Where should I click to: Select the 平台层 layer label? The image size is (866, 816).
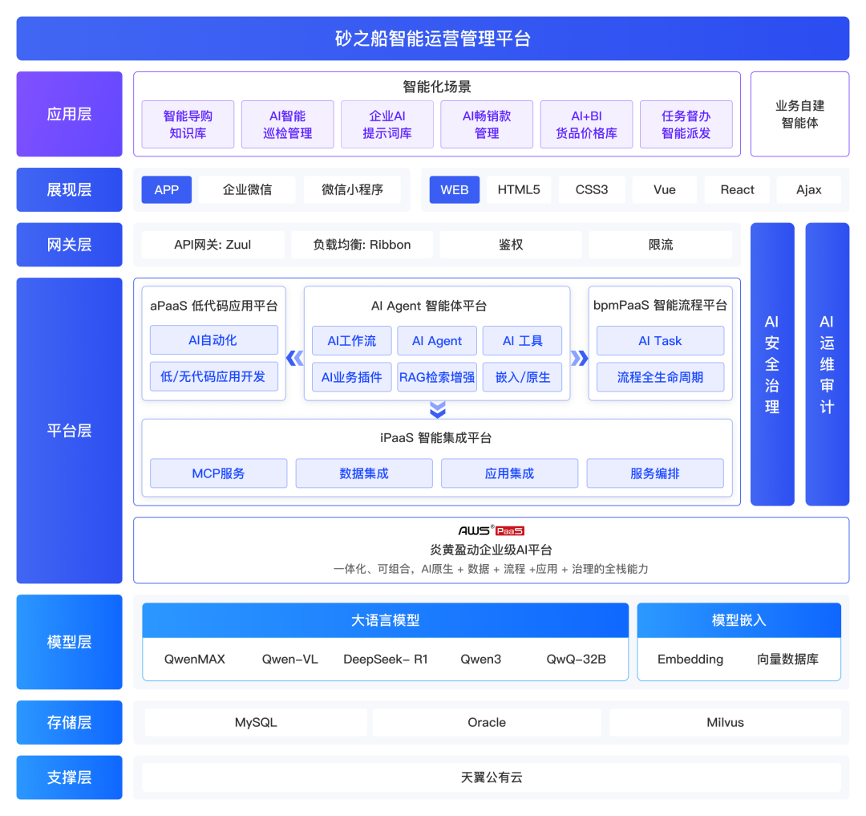coord(69,431)
